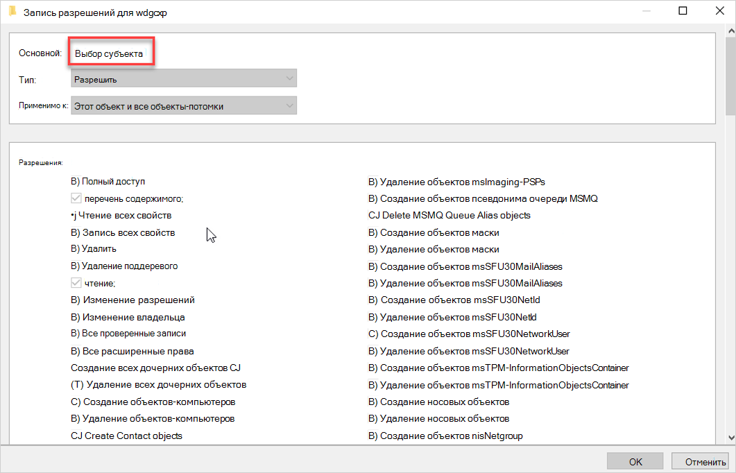Enable 'Запись всех свойств' permission
This screenshot has width=736, height=473.
(x=76, y=232)
